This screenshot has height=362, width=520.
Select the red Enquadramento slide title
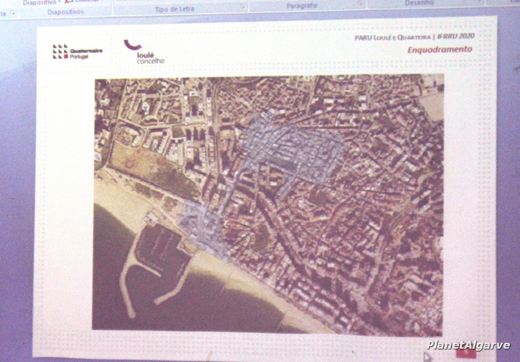click(x=439, y=49)
